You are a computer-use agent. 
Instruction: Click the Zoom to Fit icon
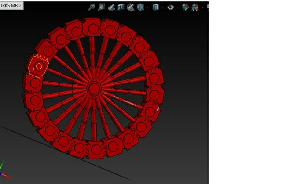92,7
